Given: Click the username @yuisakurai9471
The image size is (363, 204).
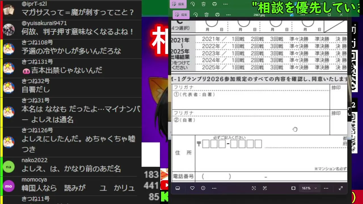Looking at the screenshot, I should click(44, 23).
